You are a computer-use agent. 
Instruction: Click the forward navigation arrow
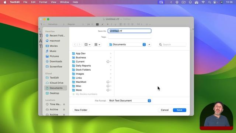(x=80, y=44)
